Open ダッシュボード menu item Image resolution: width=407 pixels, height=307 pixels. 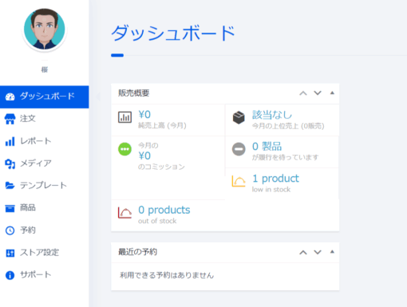tap(45, 96)
